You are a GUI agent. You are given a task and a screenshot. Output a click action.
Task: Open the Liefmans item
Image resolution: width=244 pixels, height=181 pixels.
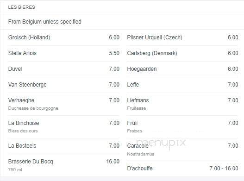(138, 100)
